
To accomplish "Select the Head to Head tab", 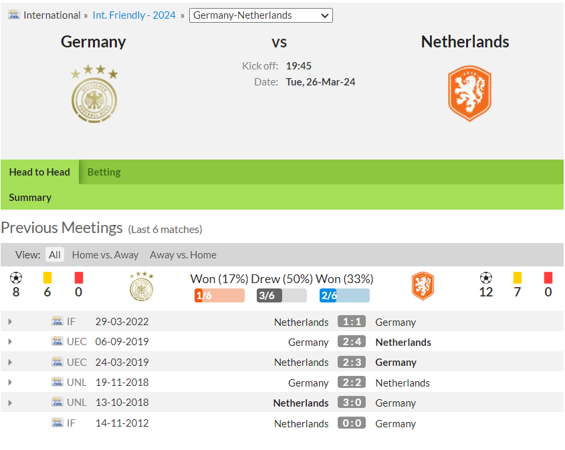I will point(39,172).
